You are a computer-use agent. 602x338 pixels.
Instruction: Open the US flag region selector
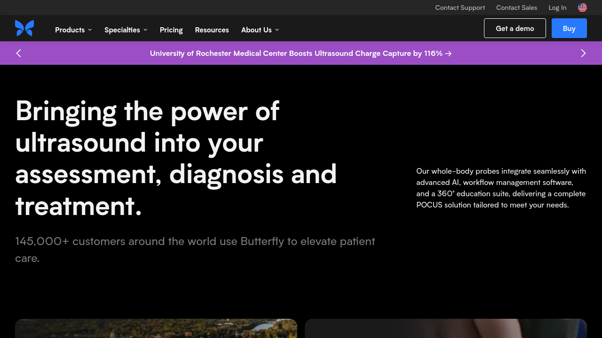click(582, 8)
